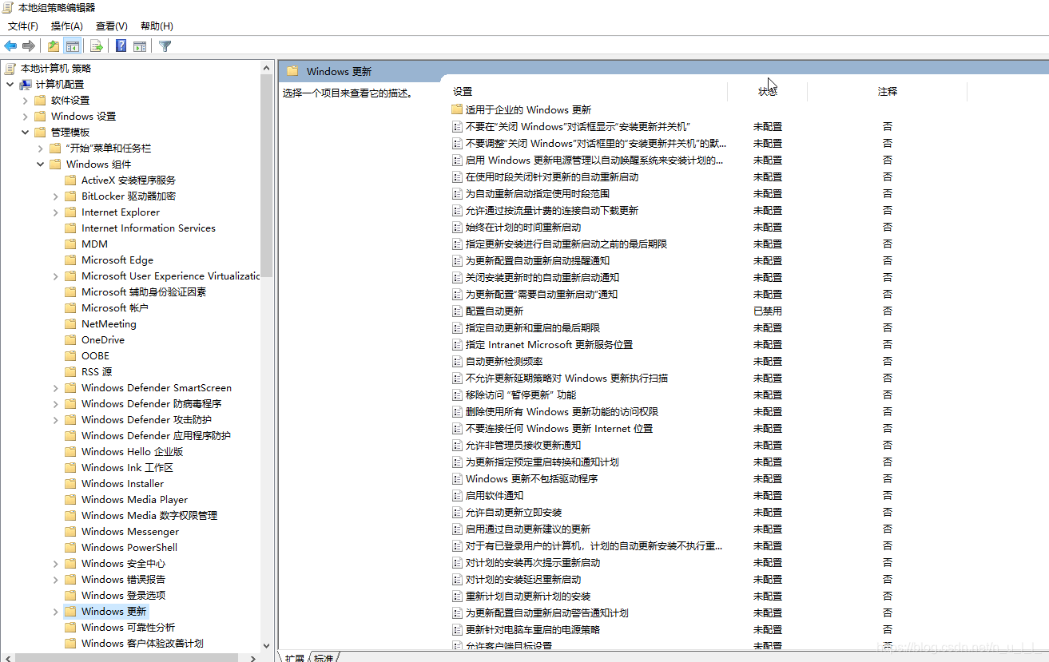Expand the Windows 错误报告 node
This screenshot has height=662, width=1049.
(55, 580)
